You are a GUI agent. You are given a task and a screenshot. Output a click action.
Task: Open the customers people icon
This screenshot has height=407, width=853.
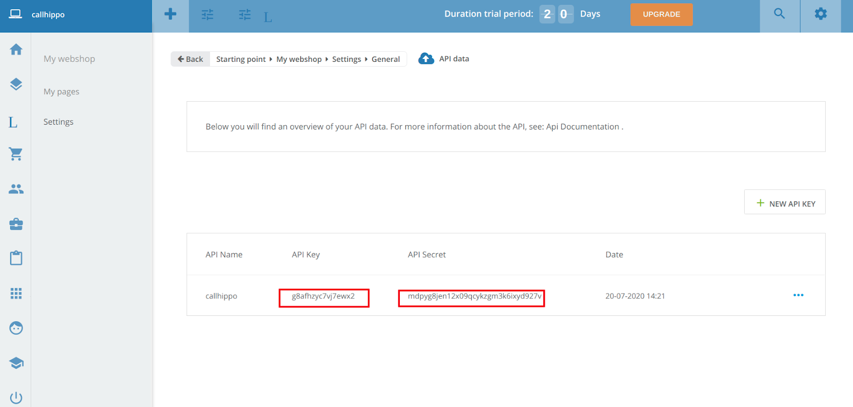16,189
